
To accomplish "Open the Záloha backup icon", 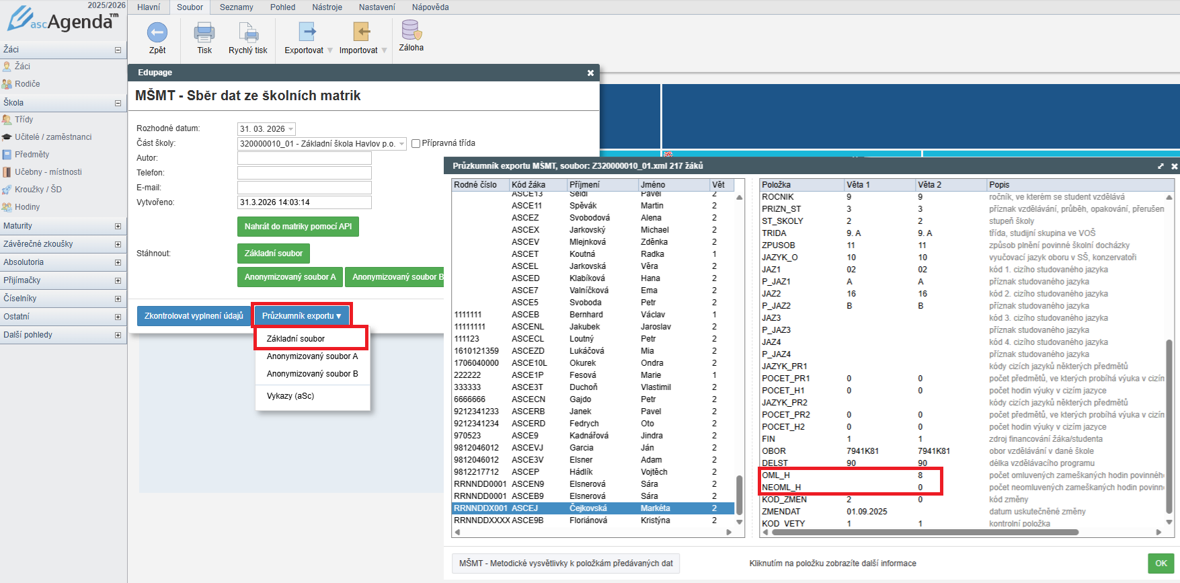I will (x=411, y=31).
